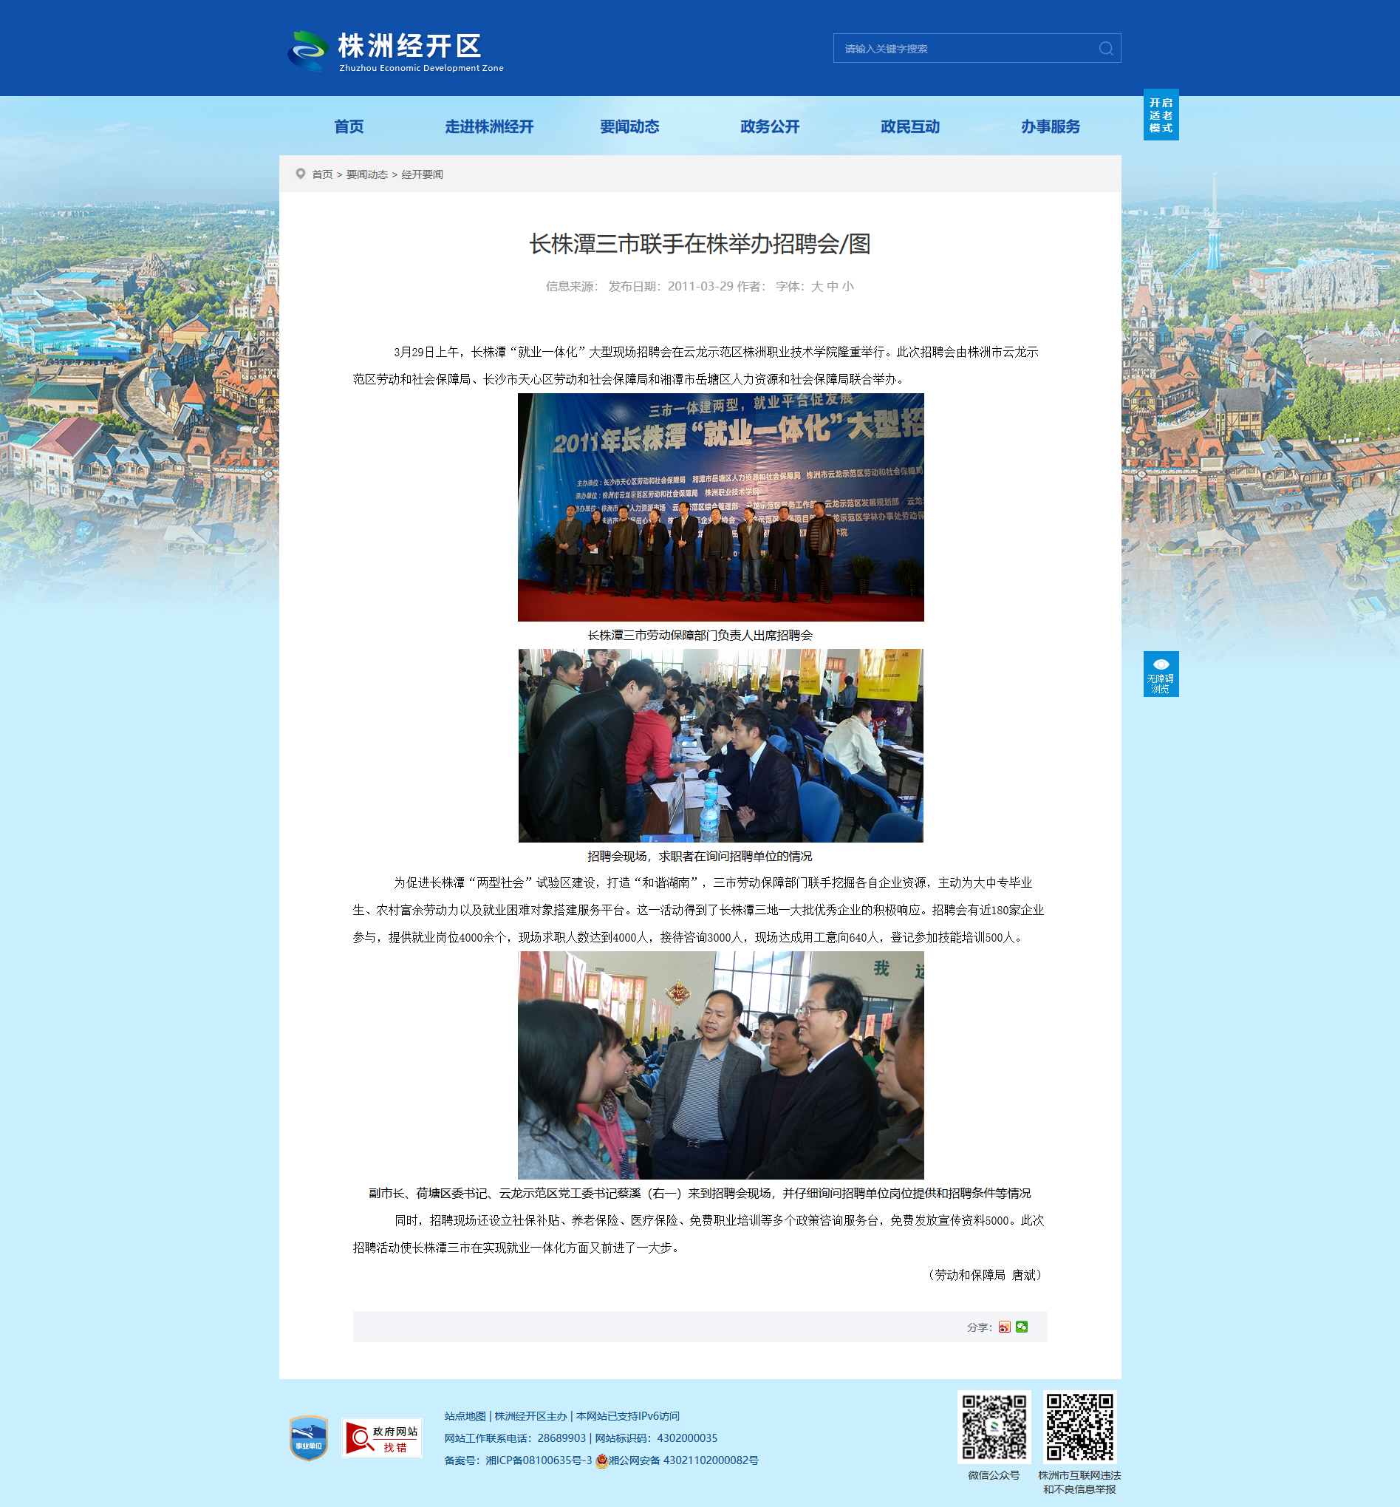Go to 办事服务 in navigation bar
Screen dimensions: 1400x1507
[x=1049, y=126]
